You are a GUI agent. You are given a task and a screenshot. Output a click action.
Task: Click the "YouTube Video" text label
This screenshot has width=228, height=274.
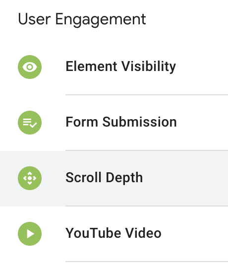pyautogui.click(x=114, y=233)
